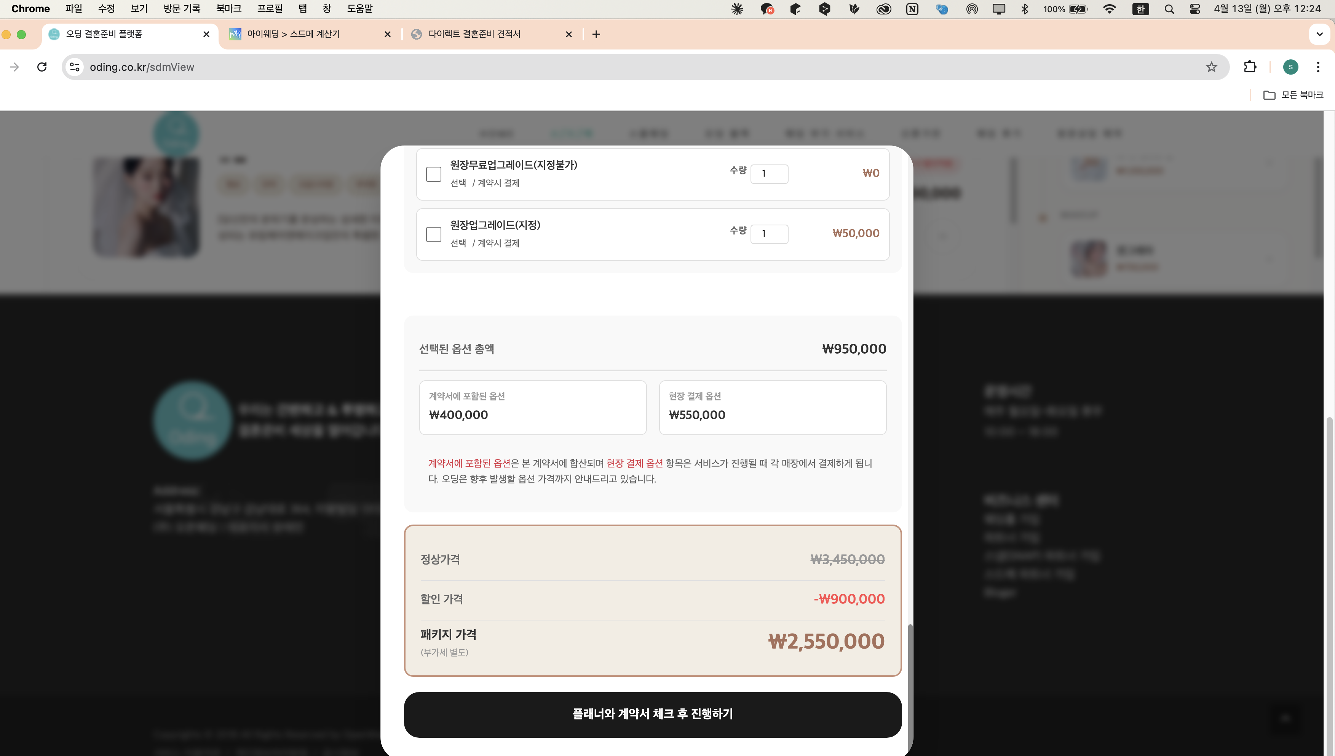1335x756 pixels.
Task: Click the Wi-Fi status icon
Action: pos(1109,8)
